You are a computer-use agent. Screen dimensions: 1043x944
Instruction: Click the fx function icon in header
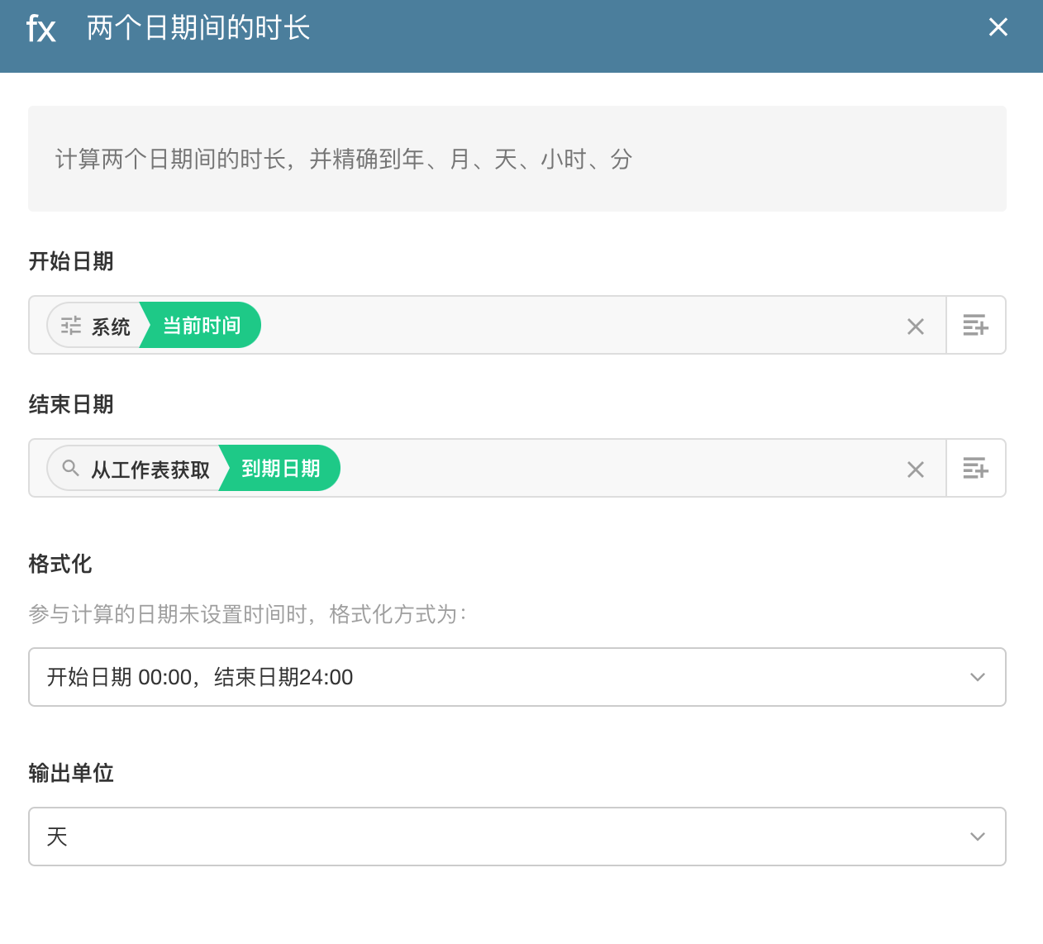[x=40, y=29]
